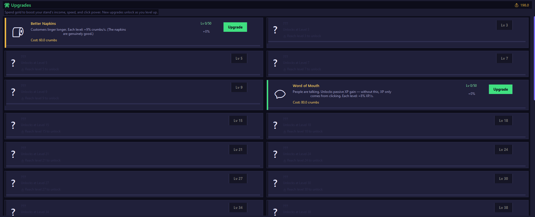Click the Lv 3 requirement badge
535x217 pixels.
pyautogui.click(x=504, y=25)
